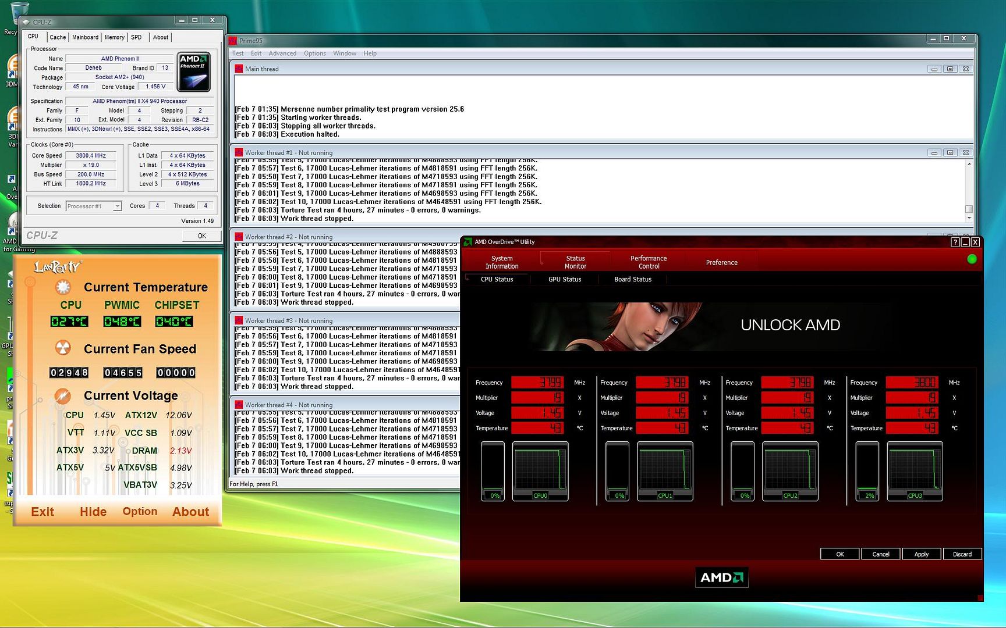Image resolution: width=1006 pixels, height=628 pixels.
Task: Minimize the Worker thread #1 child window
Action: 934,153
